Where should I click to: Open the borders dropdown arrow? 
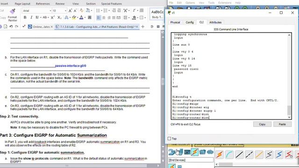(145, 18)
